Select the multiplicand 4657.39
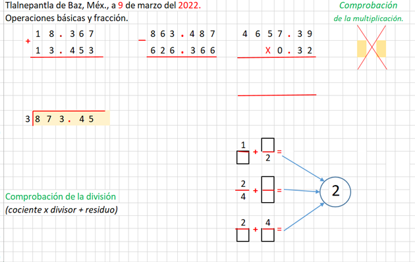The height and width of the screenshot is (262, 415). [277, 34]
